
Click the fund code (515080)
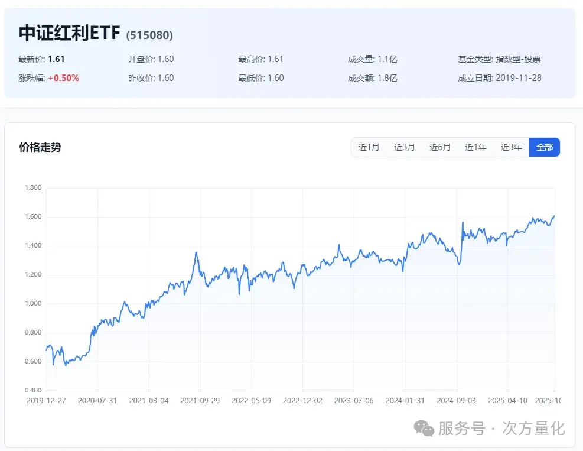149,35
